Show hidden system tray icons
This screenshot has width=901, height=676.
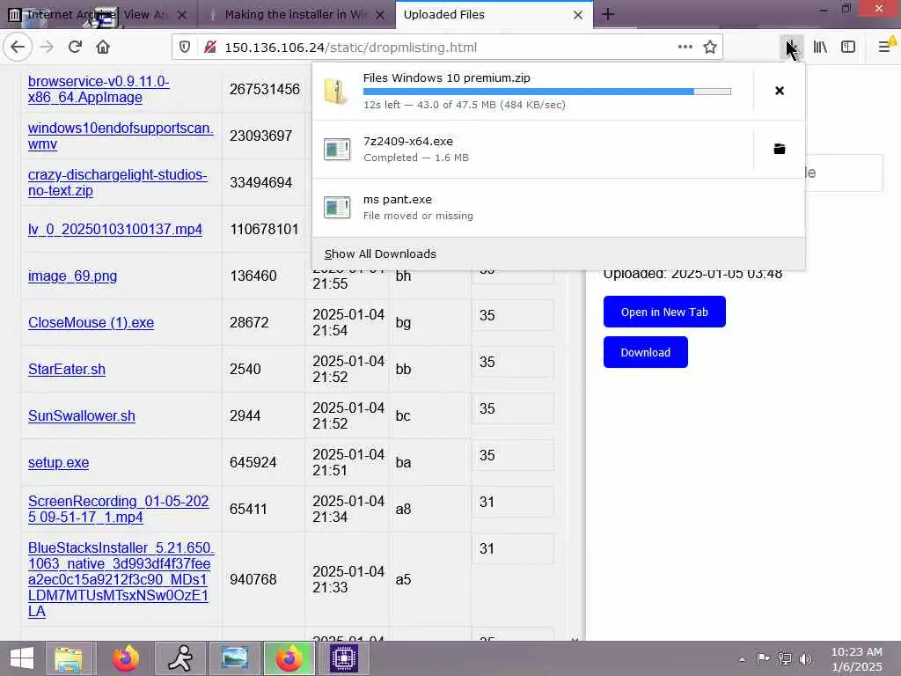pos(742,659)
